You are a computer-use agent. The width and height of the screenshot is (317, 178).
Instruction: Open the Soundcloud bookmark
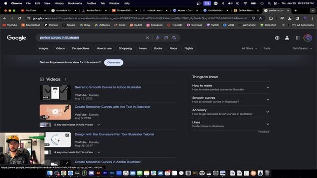pyautogui.click(x=31, y=25)
